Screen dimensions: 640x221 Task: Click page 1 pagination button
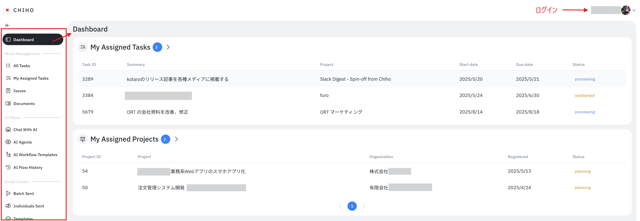click(x=352, y=206)
